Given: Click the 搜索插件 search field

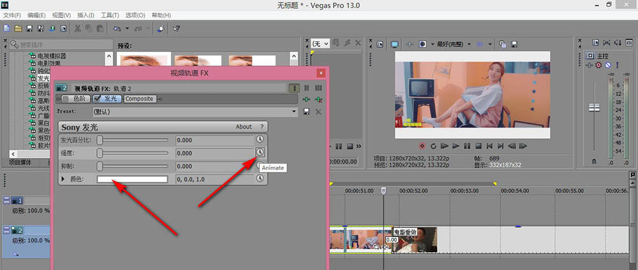Looking at the screenshot, I should tap(61, 44).
